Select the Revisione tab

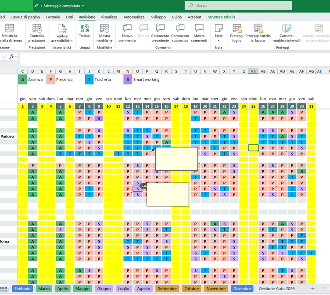point(87,17)
